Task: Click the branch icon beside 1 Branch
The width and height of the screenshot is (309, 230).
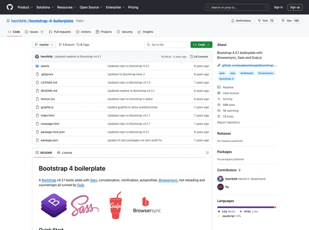Action: click(x=60, y=45)
